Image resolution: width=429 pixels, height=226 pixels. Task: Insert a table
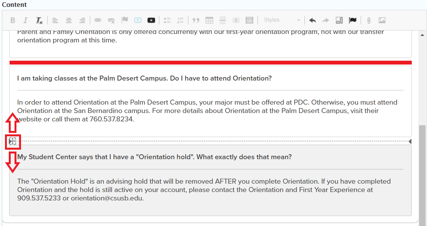click(209, 20)
